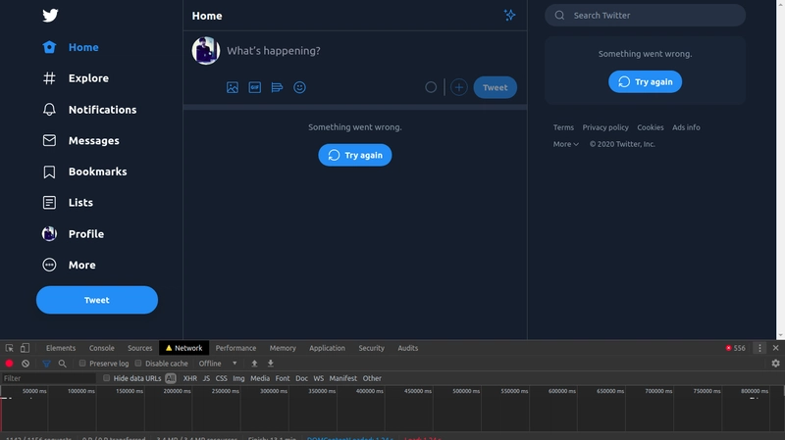Filter requests by WS
The width and height of the screenshot is (785, 440).
(318, 378)
